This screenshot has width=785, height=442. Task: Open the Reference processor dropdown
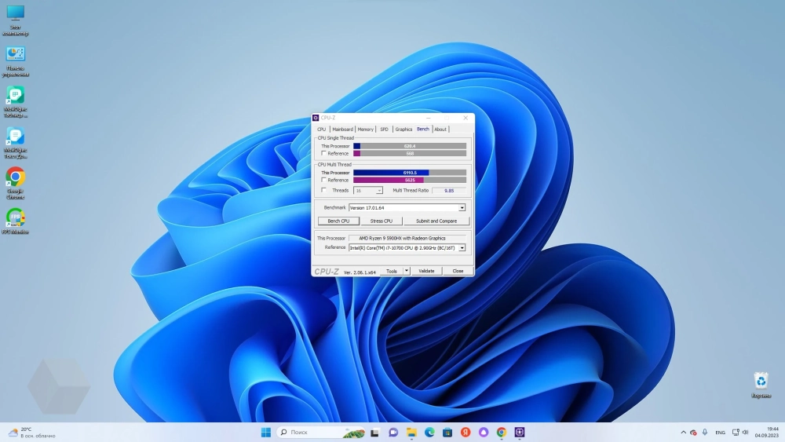462,247
